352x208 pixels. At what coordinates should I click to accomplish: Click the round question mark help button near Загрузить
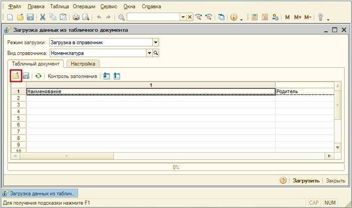pyautogui.click(x=283, y=180)
